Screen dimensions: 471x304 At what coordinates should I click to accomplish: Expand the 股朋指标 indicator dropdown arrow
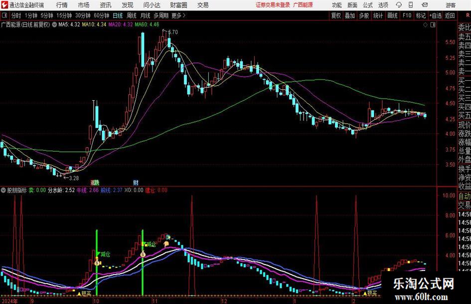[x=3, y=190]
